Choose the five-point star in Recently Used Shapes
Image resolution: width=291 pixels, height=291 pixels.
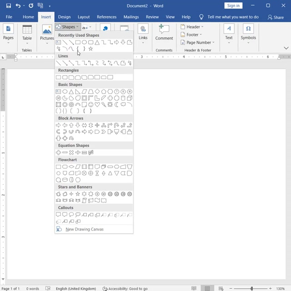[91, 49]
